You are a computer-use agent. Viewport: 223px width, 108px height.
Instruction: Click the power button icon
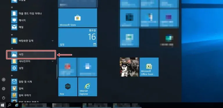pyautogui.click(x=3, y=98)
